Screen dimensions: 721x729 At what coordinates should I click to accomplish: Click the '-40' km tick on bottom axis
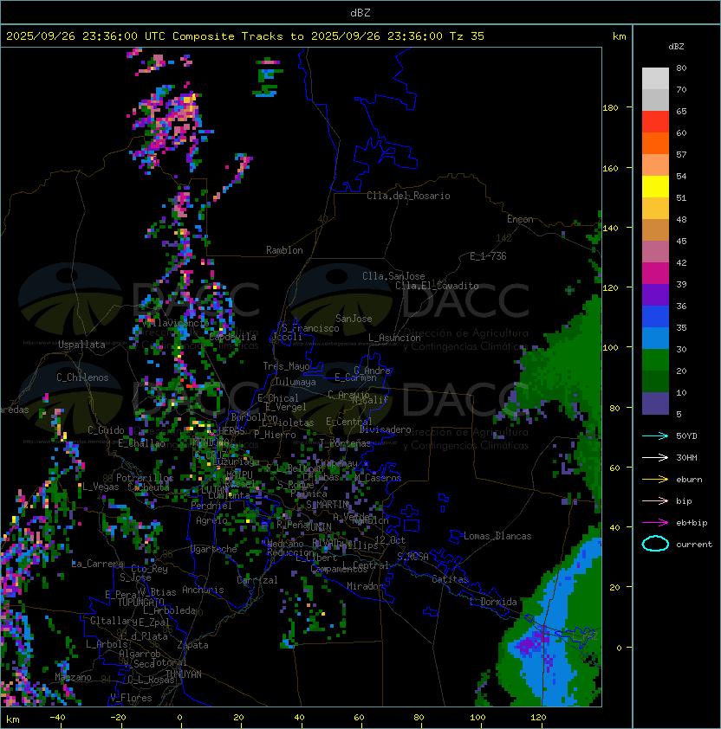pos(57,718)
